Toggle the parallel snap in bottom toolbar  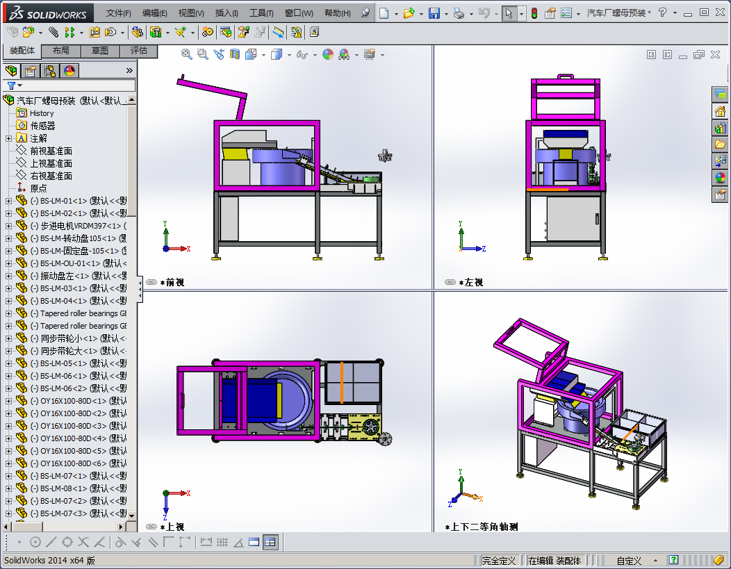point(152,542)
